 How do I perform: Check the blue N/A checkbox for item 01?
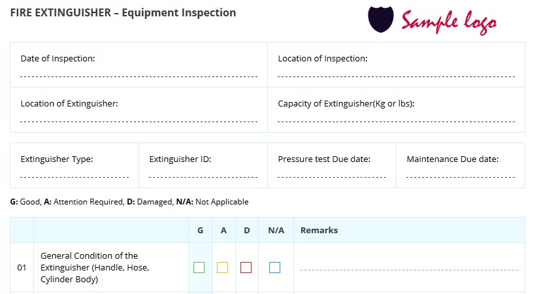pyautogui.click(x=274, y=267)
